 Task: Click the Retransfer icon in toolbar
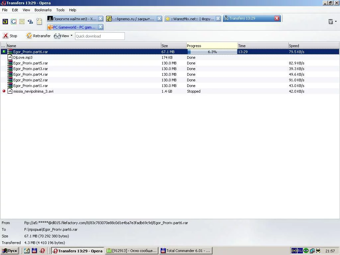[29, 36]
